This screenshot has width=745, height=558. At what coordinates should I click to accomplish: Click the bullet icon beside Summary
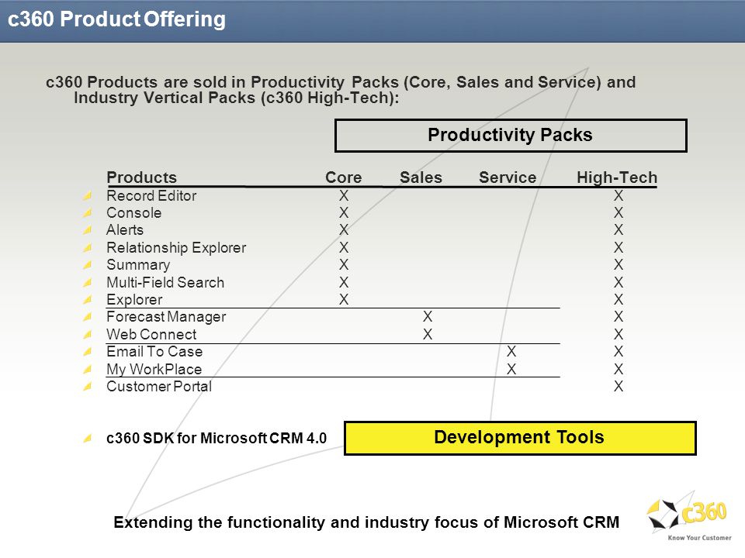pyautogui.click(x=88, y=265)
